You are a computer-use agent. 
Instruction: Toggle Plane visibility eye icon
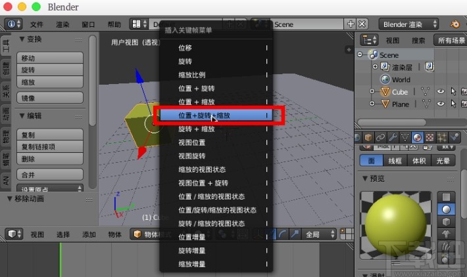pos(441,104)
